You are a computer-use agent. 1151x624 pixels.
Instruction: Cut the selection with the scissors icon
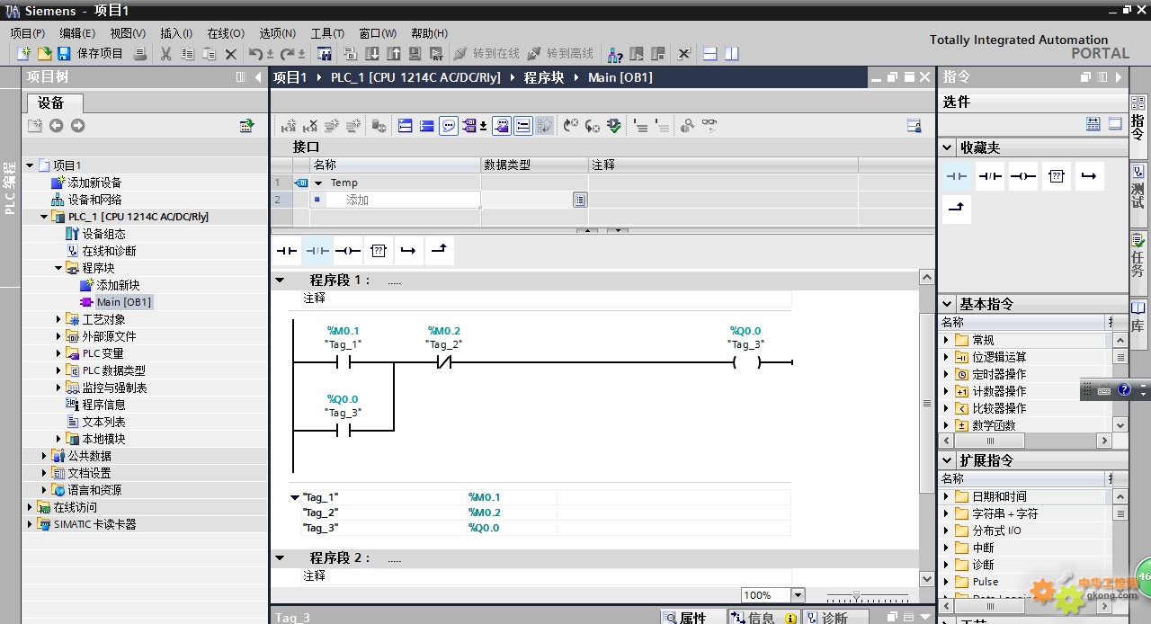tap(165, 54)
